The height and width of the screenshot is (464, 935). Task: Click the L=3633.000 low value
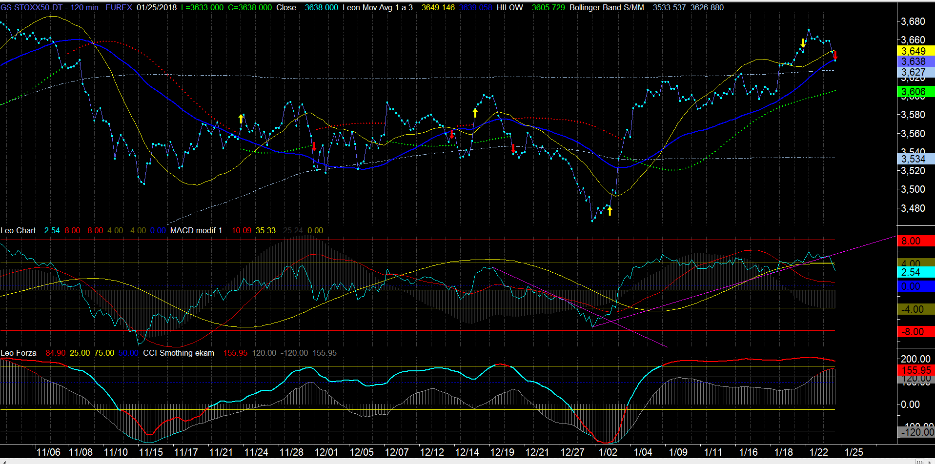tap(202, 7)
